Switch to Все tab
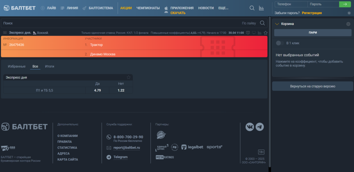The height and width of the screenshot is (172, 354). point(35,67)
